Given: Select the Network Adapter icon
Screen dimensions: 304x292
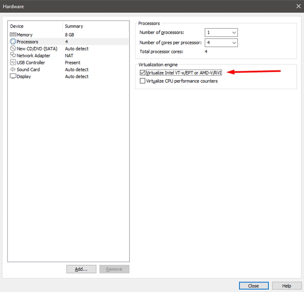Looking at the screenshot, I should [13, 55].
